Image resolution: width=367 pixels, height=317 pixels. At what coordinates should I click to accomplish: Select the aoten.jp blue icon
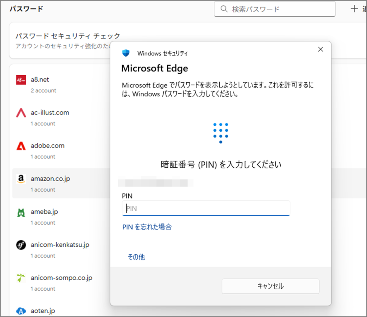21,311
